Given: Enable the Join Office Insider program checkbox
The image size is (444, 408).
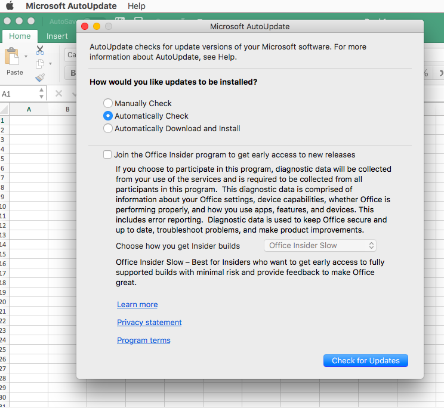Looking at the screenshot, I should (107, 154).
